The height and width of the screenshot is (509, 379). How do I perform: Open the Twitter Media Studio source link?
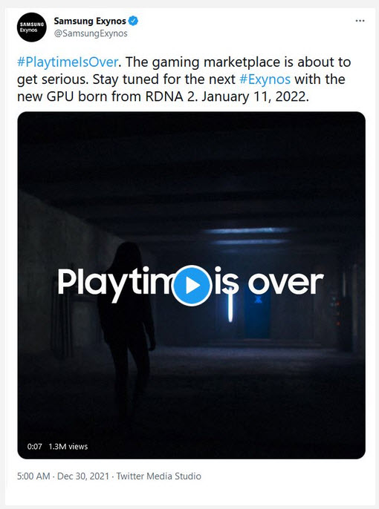(x=158, y=476)
